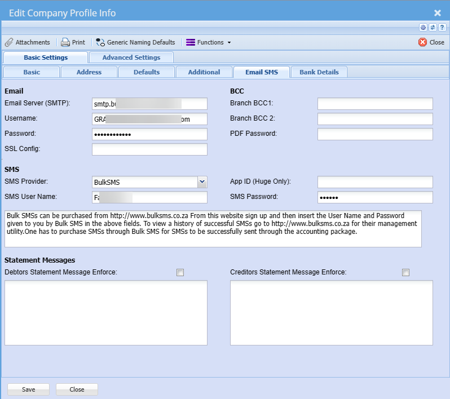
Task: Select the Bank Details tab
Action: click(319, 72)
